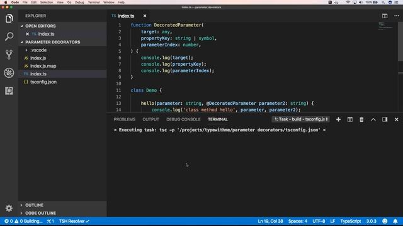Open the File menu

25,3
